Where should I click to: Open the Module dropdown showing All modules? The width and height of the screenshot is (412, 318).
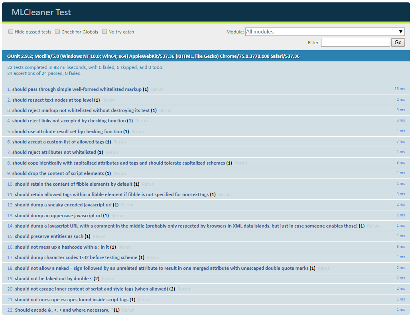[x=325, y=32]
